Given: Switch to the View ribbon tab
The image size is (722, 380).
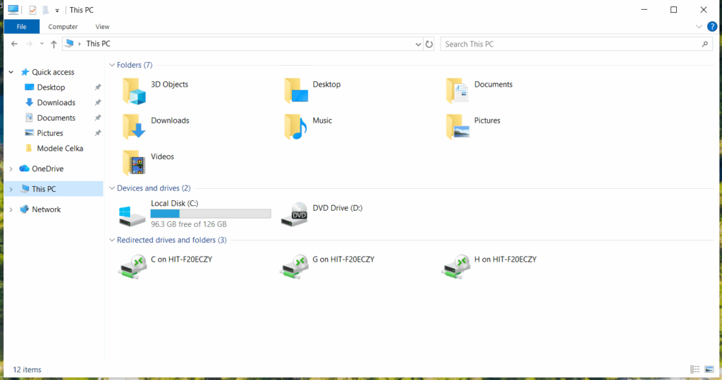Looking at the screenshot, I should click(102, 27).
